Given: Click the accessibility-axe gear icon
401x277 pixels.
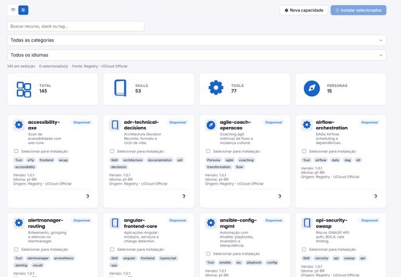Looking at the screenshot, I should coord(19,125).
